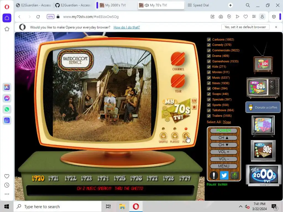Uncheck Commercials (3822) category
Viewport: 283px width, 212px height.
(x=209, y=50)
